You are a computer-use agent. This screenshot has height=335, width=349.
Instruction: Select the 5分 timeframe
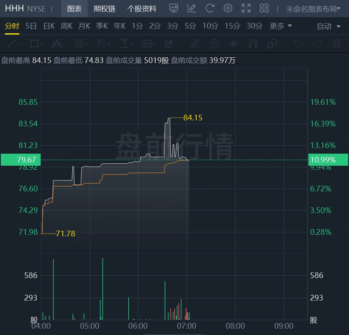[x=190, y=26]
